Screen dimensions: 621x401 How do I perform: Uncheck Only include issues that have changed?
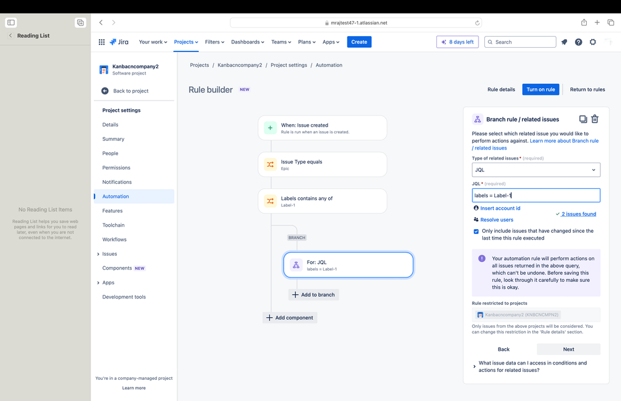click(476, 232)
